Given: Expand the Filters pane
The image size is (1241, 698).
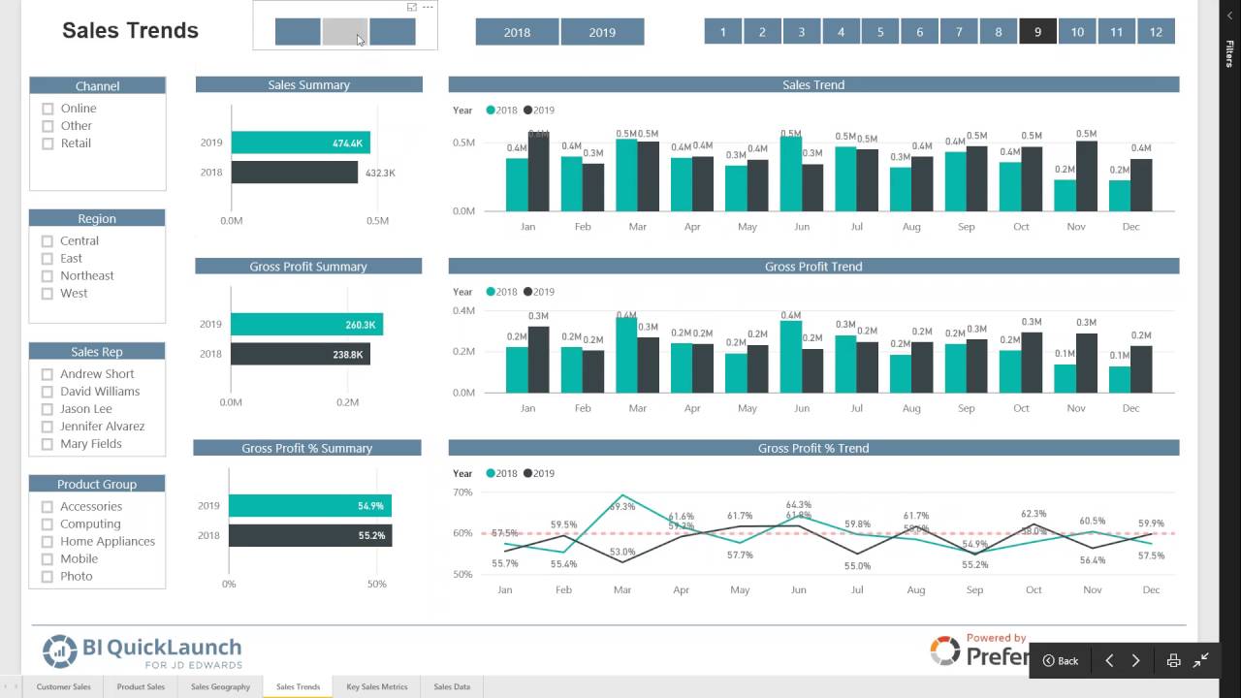Looking at the screenshot, I should pyautogui.click(x=1229, y=53).
